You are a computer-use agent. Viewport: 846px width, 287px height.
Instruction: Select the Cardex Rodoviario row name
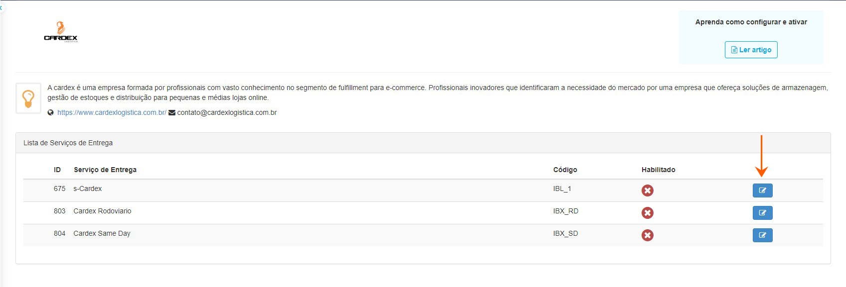[x=102, y=211]
